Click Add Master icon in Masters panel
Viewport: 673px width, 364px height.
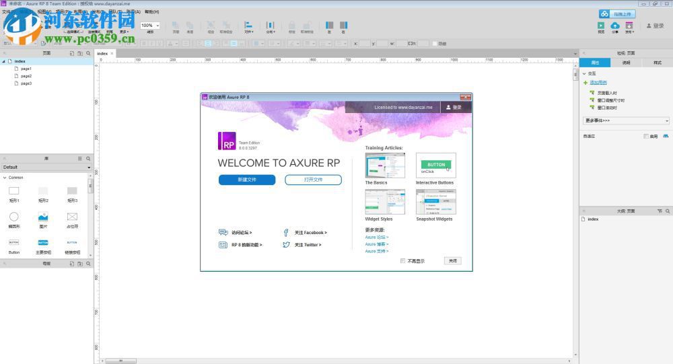72,264
